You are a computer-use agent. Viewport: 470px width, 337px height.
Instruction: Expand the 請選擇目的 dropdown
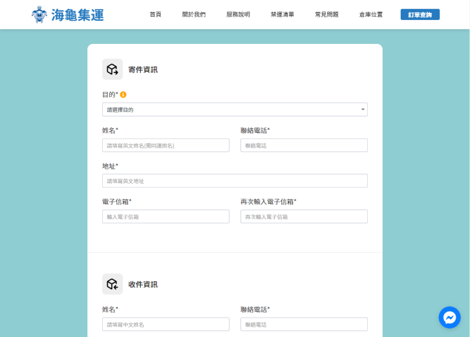pyautogui.click(x=235, y=109)
